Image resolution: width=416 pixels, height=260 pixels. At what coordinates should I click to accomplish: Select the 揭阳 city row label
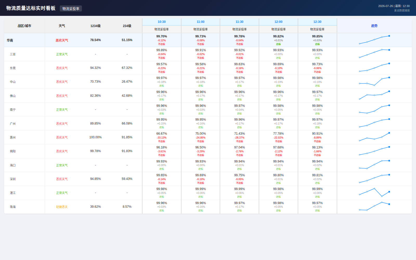coord(13,151)
